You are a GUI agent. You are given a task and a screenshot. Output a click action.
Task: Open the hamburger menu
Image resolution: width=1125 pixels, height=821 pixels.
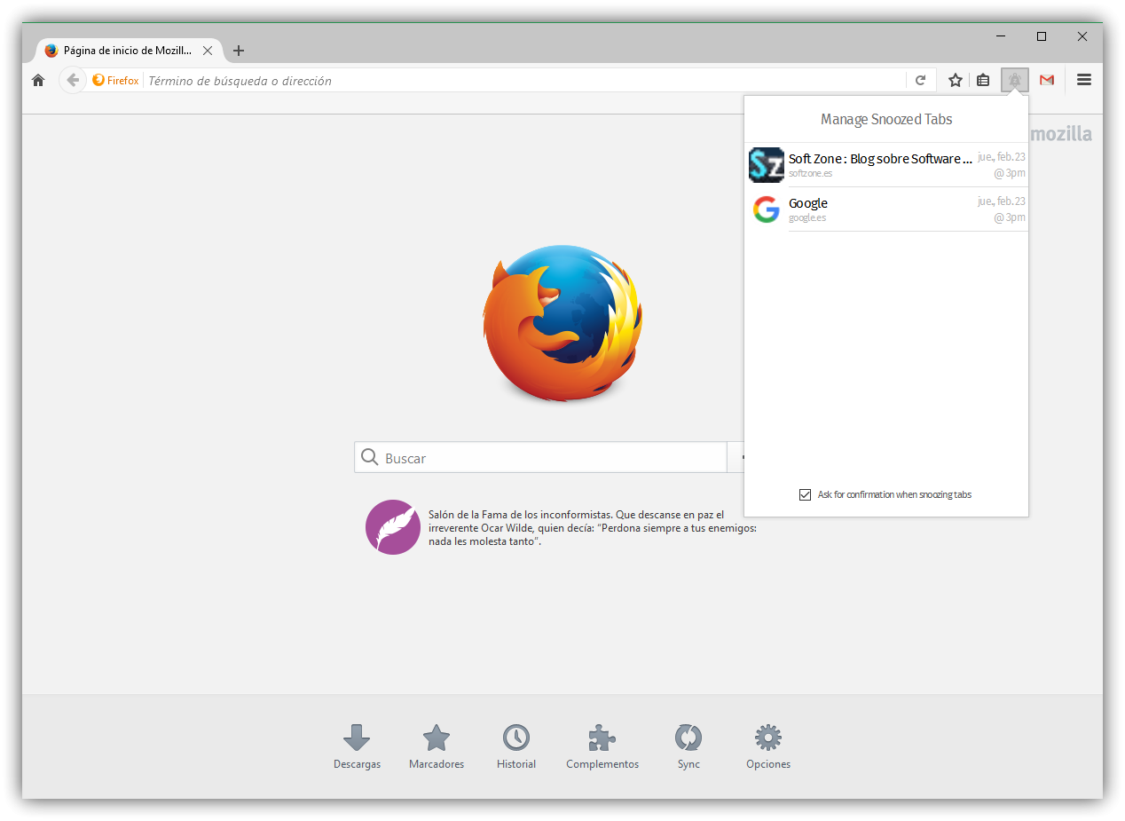click(1083, 80)
